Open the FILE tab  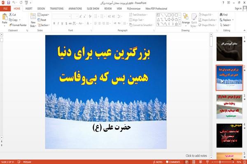click(x=5, y=9)
